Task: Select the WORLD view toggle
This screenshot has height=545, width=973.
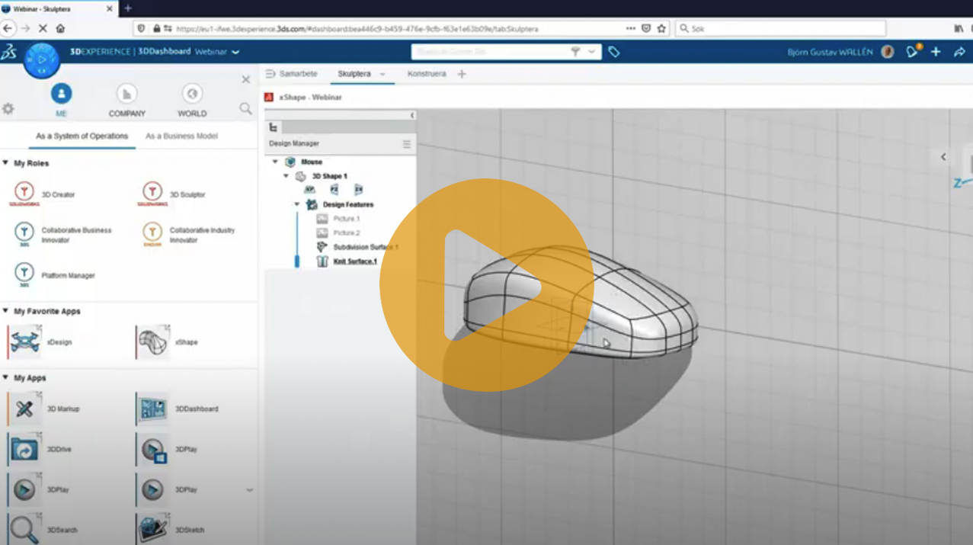Action: point(192,94)
